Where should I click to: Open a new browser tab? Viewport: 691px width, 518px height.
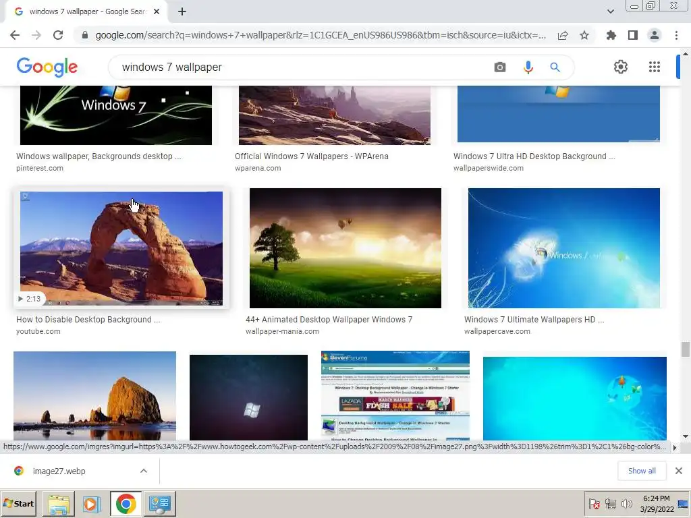coord(182,12)
